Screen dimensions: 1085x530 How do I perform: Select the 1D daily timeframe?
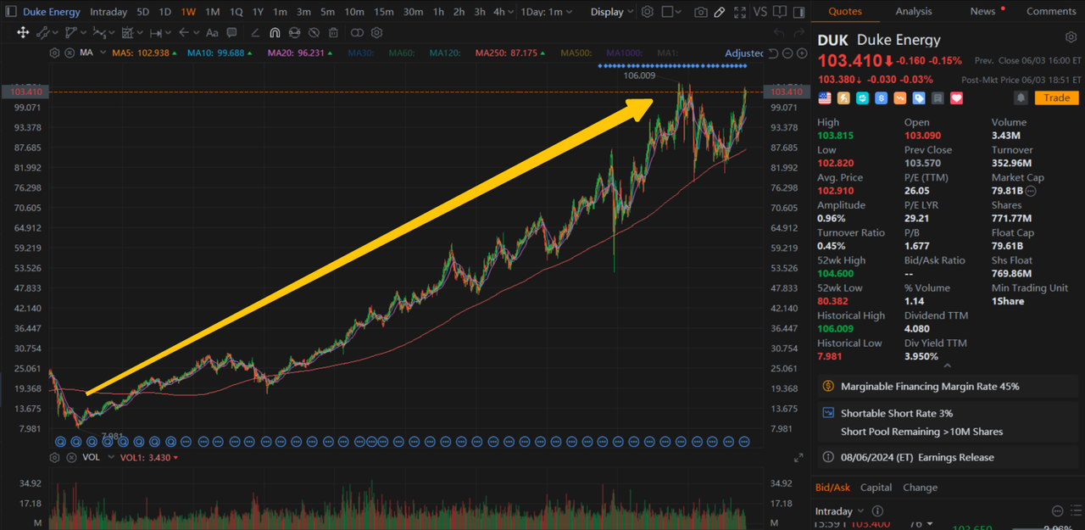(x=164, y=12)
